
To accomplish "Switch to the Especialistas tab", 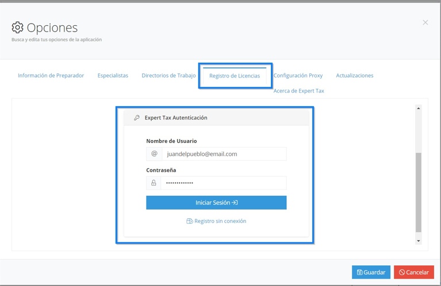I will point(113,75).
